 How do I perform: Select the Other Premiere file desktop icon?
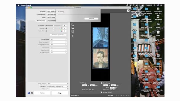pyautogui.click(x=158, y=49)
